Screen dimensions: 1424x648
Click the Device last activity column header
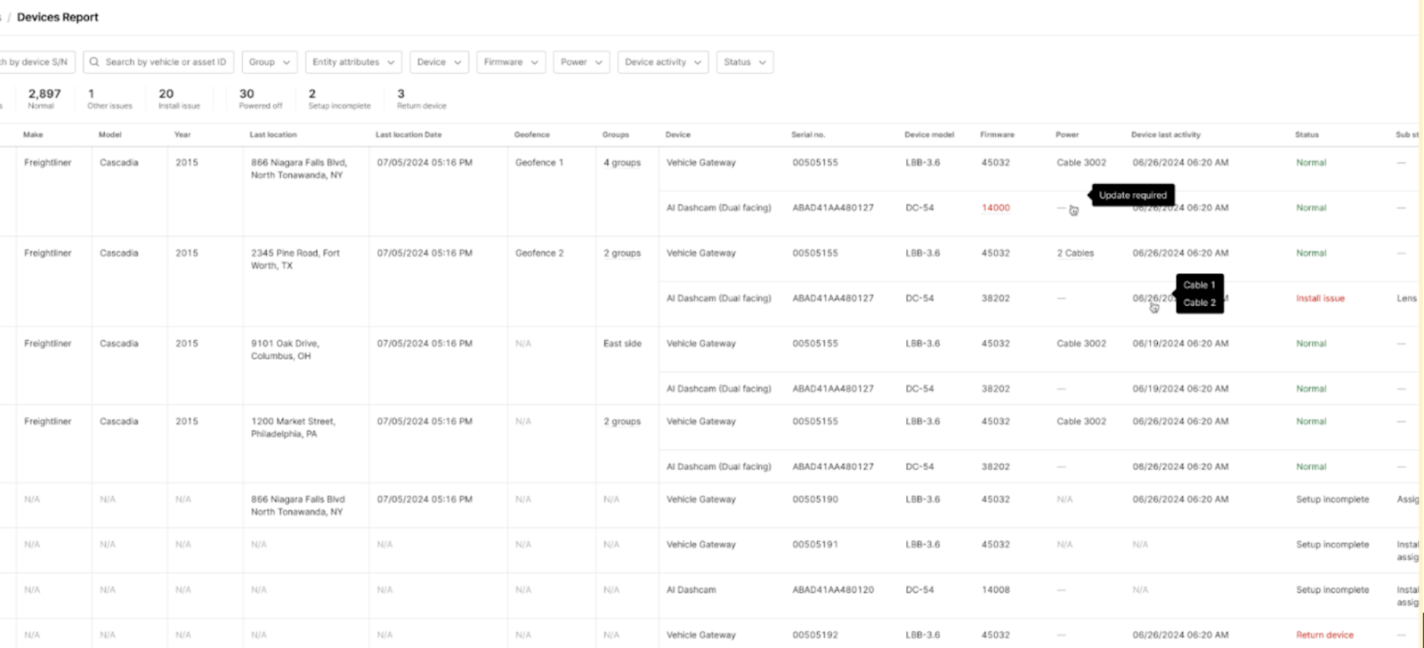pos(1165,134)
